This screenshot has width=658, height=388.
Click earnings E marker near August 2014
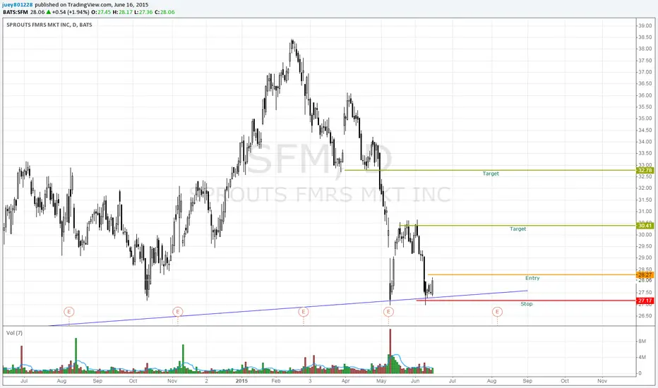[x=68, y=312]
